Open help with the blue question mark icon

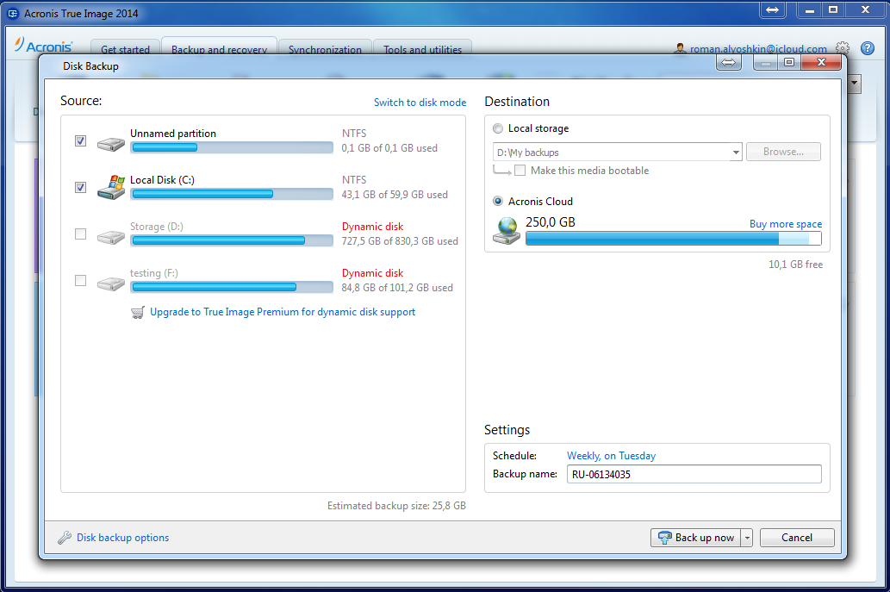coord(868,48)
